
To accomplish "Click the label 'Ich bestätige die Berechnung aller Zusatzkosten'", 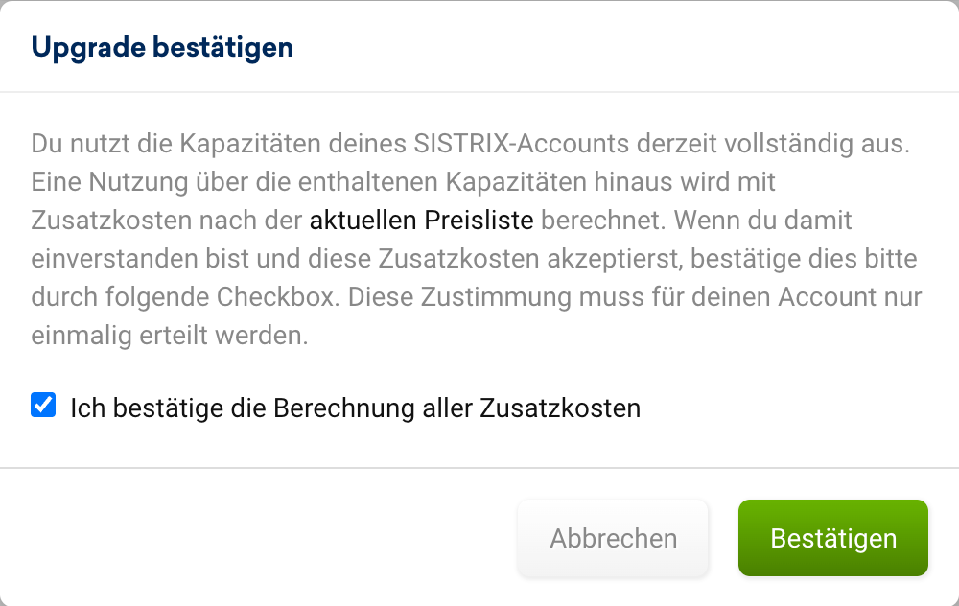I will (355, 408).
